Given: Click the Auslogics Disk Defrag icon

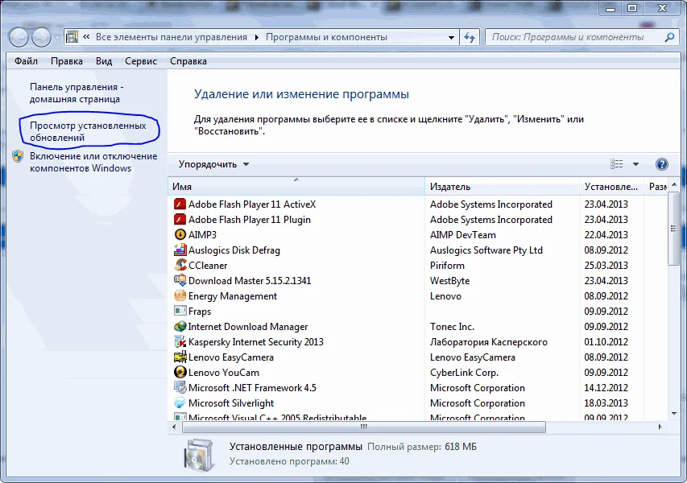Looking at the screenshot, I should pyautogui.click(x=180, y=250).
